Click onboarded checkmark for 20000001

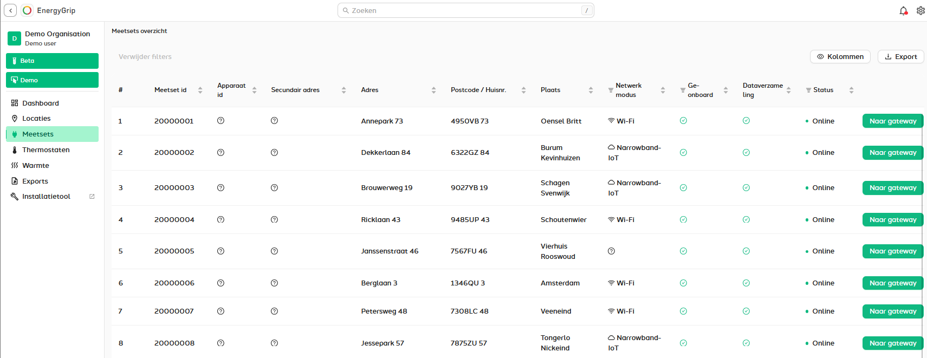pos(683,121)
